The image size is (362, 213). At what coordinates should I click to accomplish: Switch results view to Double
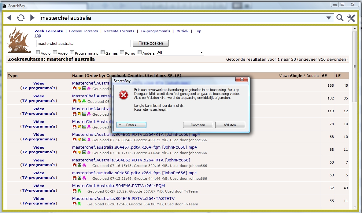[x=312, y=76]
